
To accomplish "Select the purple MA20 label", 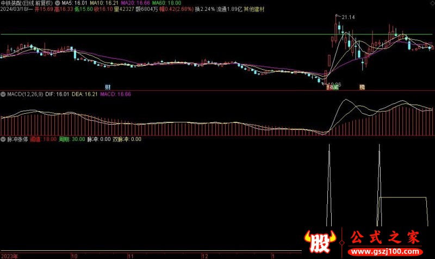I will tap(128, 3).
